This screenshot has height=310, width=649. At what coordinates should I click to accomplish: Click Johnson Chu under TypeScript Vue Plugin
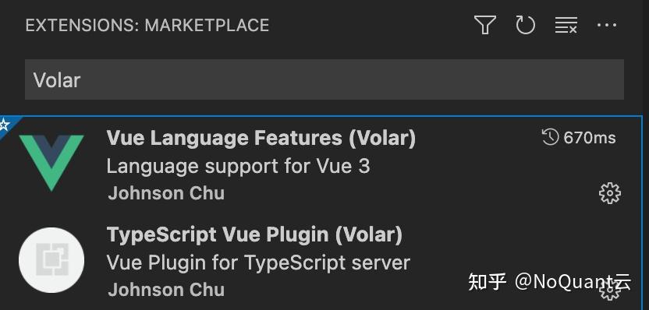coord(166,290)
